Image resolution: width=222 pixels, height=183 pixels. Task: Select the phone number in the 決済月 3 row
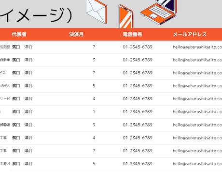tap(138, 60)
